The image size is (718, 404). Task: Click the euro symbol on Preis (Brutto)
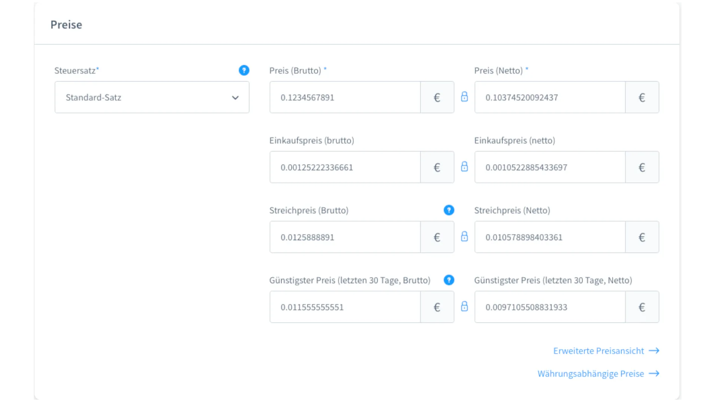(436, 97)
